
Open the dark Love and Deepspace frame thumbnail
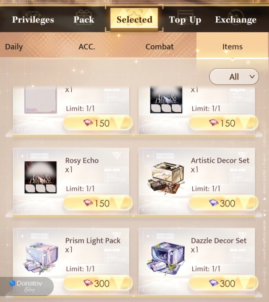166,100
